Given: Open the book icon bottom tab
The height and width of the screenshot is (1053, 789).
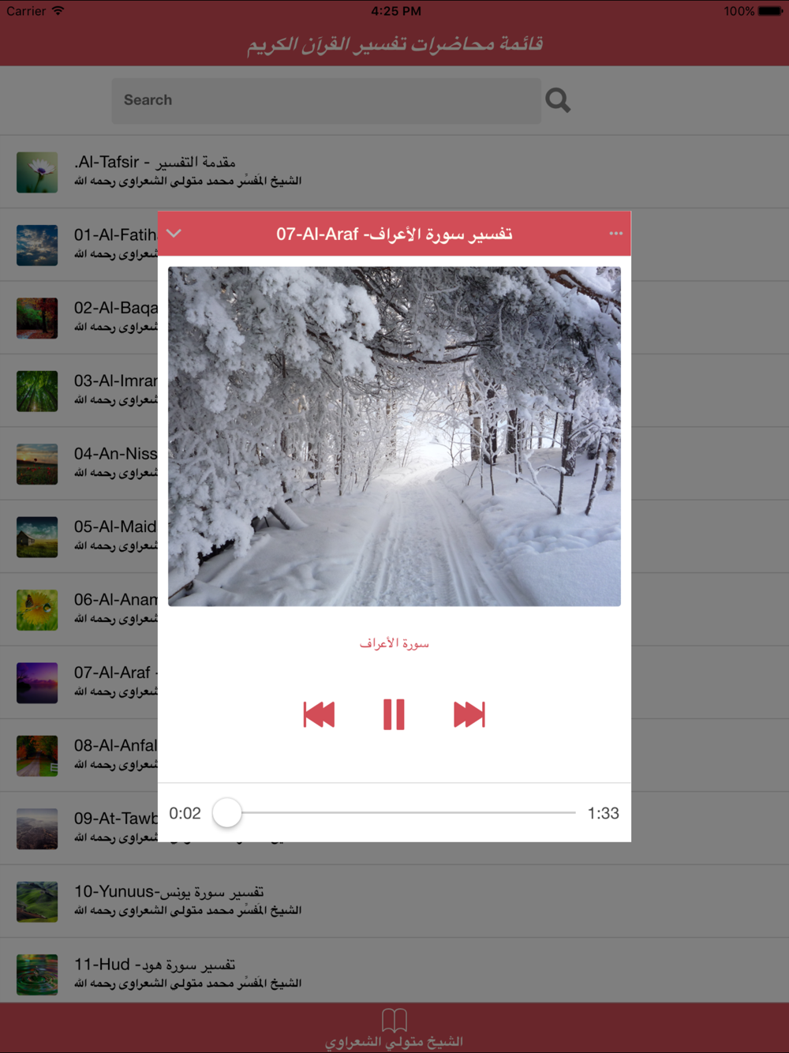Looking at the screenshot, I should 394,1029.
